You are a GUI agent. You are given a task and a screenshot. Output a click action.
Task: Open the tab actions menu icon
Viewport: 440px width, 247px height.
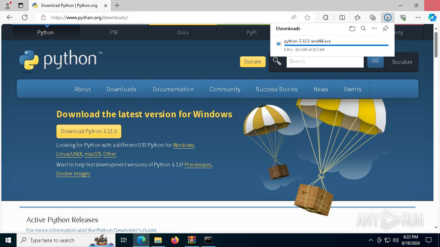coord(21,5)
